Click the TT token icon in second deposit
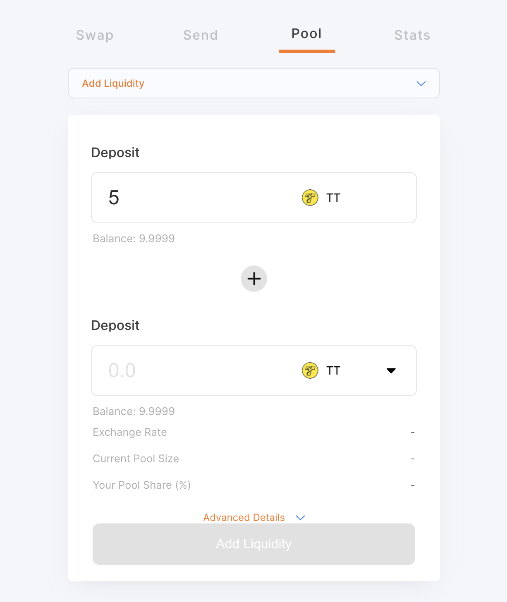 (x=310, y=370)
